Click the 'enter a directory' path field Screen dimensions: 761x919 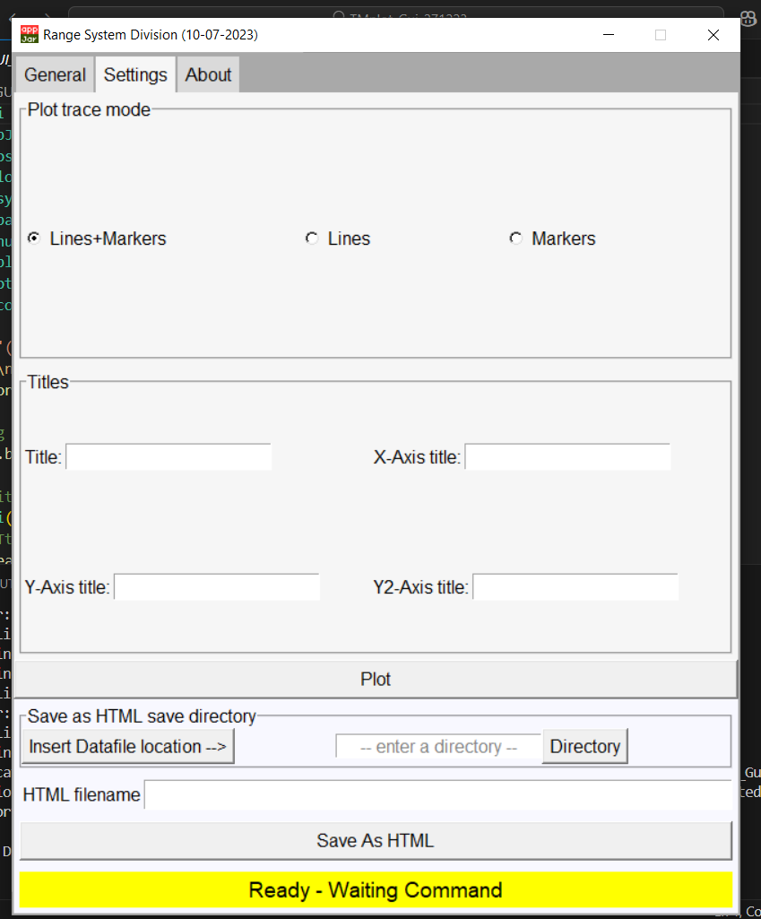pyautogui.click(x=438, y=746)
